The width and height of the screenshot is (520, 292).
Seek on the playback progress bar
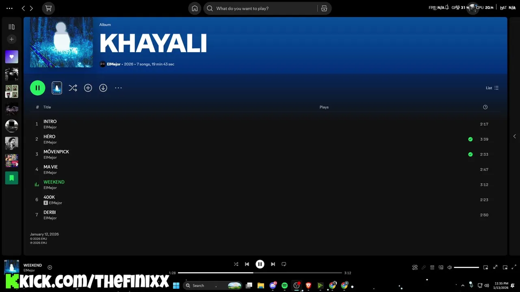click(260, 273)
